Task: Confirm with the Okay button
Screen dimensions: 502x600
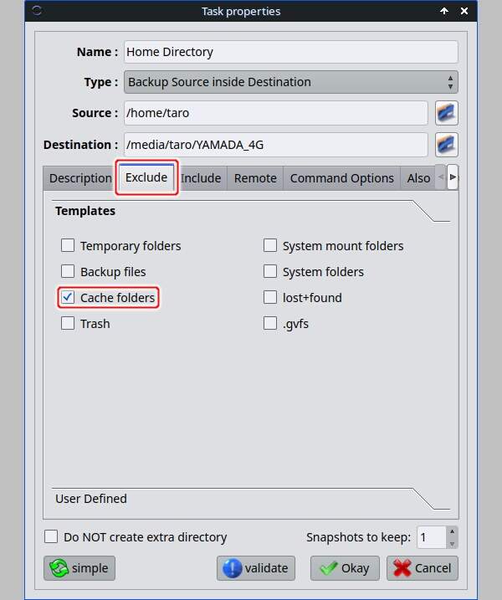Action: [x=345, y=568]
